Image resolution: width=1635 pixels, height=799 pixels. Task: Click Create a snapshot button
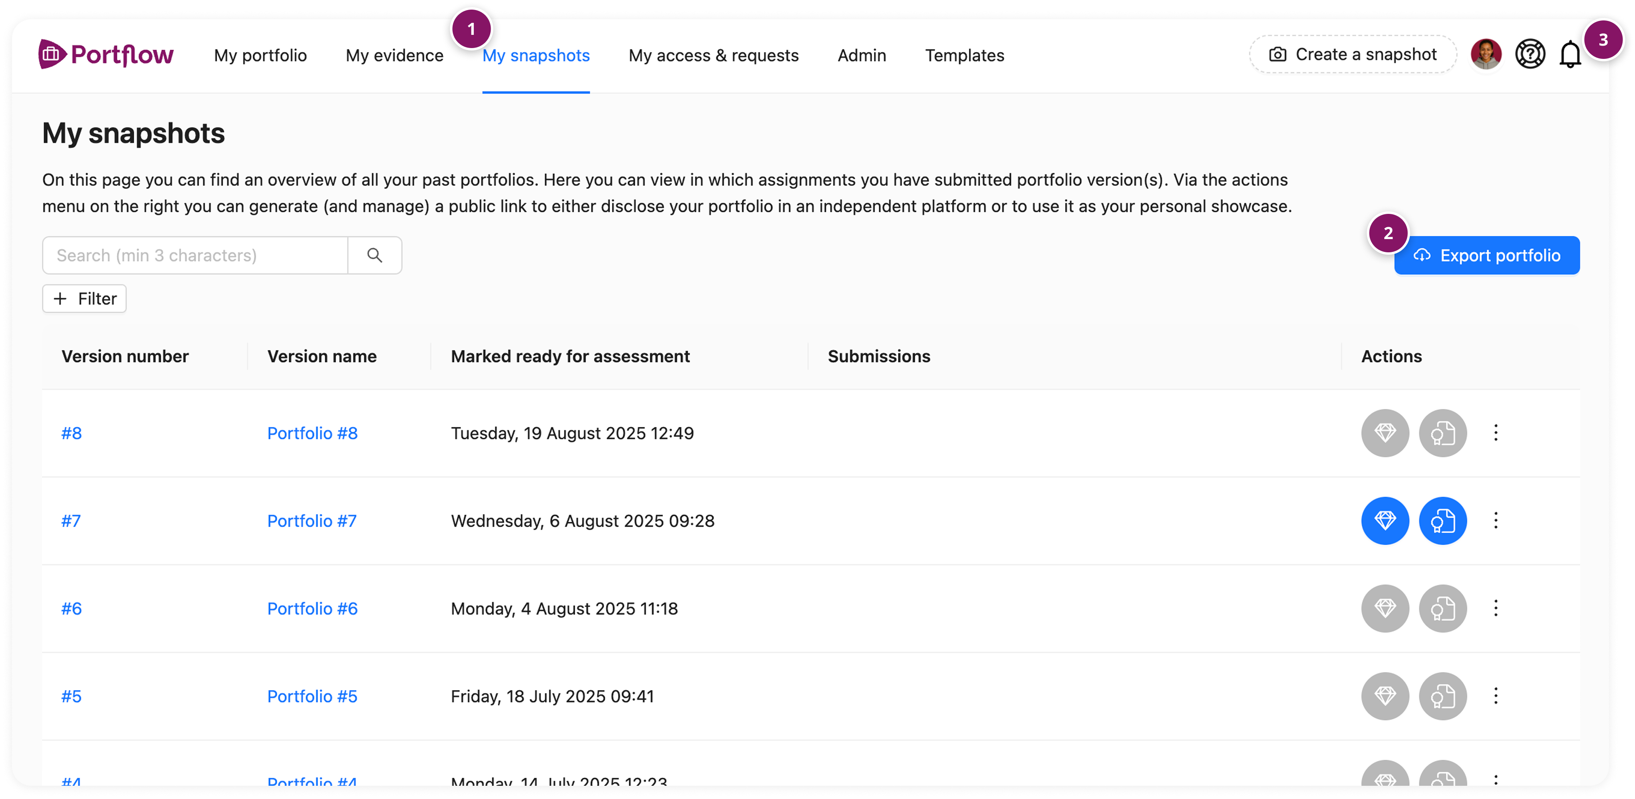coord(1353,54)
